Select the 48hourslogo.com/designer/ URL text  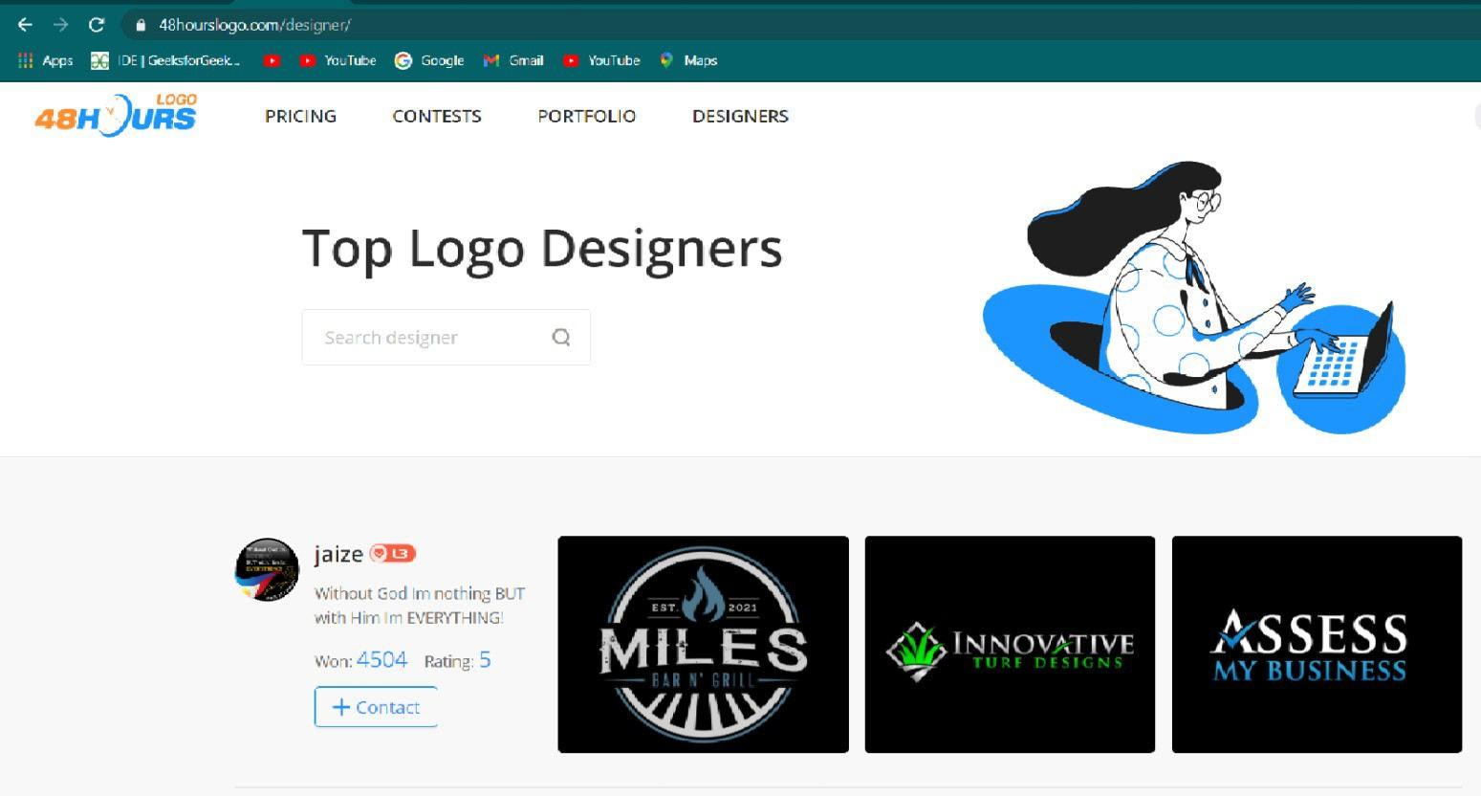pyautogui.click(x=254, y=25)
